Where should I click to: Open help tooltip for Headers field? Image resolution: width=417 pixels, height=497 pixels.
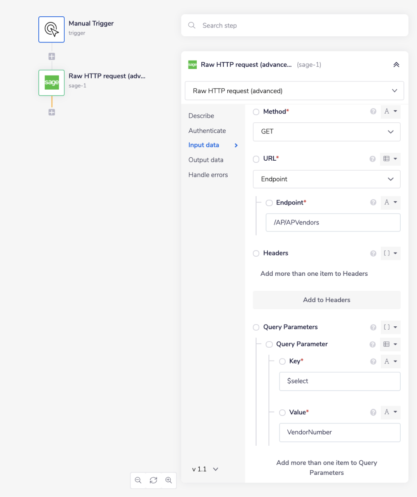pos(373,253)
